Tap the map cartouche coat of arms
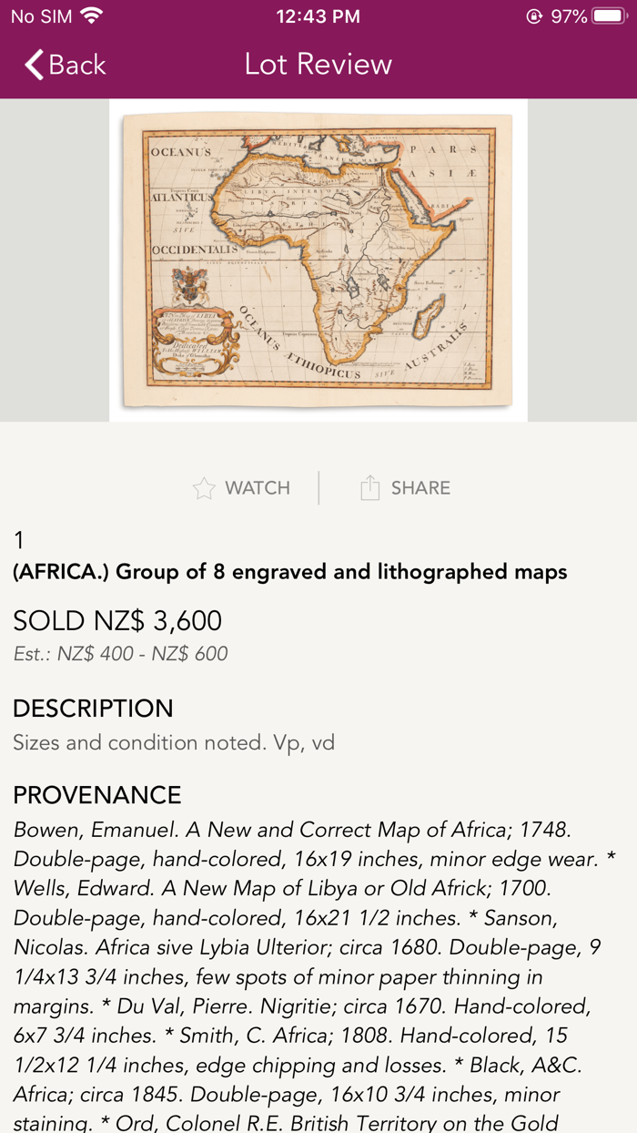Screen dimensions: 637x1133 pos(189,287)
